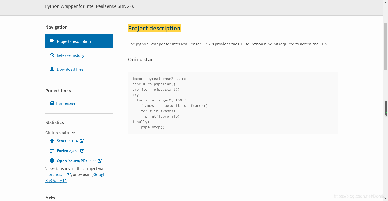Click the external link icon after Stars
Image resolution: width=388 pixels, height=201 pixels.
click(82, 141)
